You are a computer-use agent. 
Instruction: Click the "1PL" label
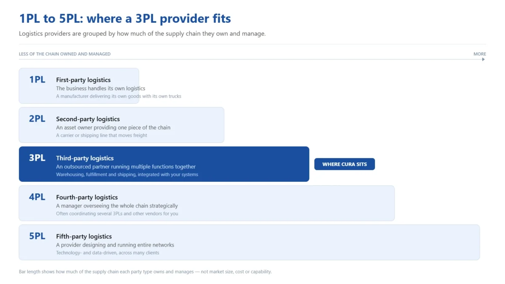click(x=37, y=80)
